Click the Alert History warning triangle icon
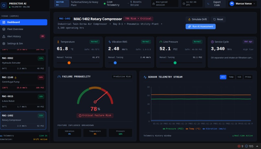Image resolution: width=261 pixels, height=149 pixels. click(4, 36)
